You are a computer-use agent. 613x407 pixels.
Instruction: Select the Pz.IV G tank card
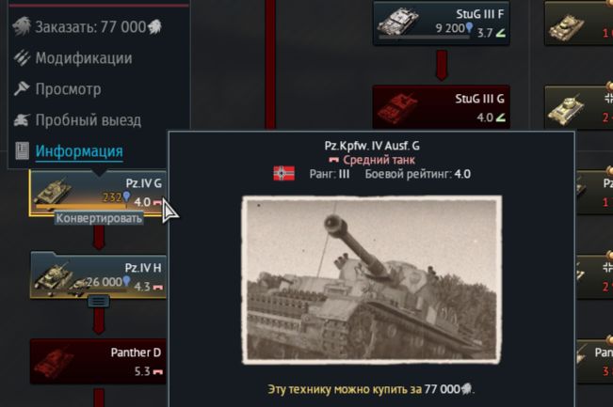[x=98, y=193]
